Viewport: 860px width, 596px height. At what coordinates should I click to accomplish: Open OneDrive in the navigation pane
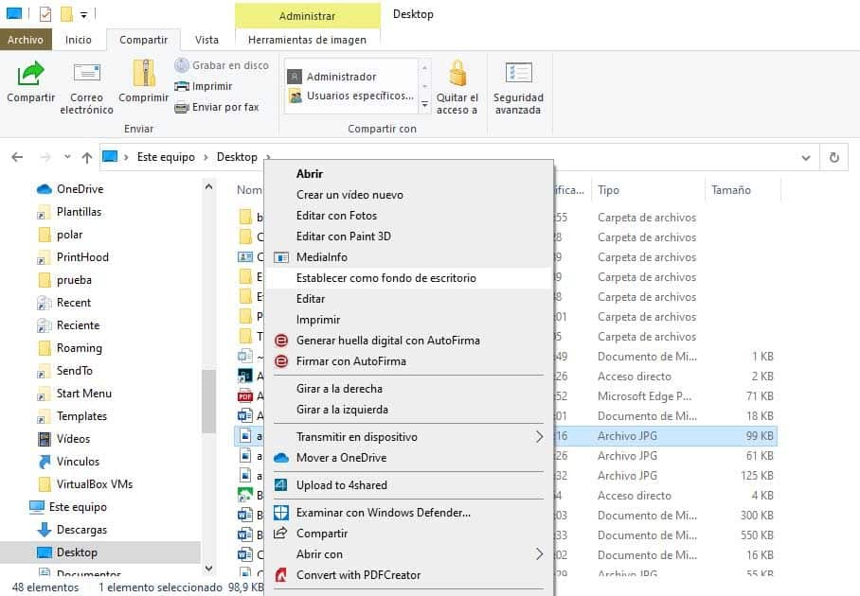(x=70, y=189)
